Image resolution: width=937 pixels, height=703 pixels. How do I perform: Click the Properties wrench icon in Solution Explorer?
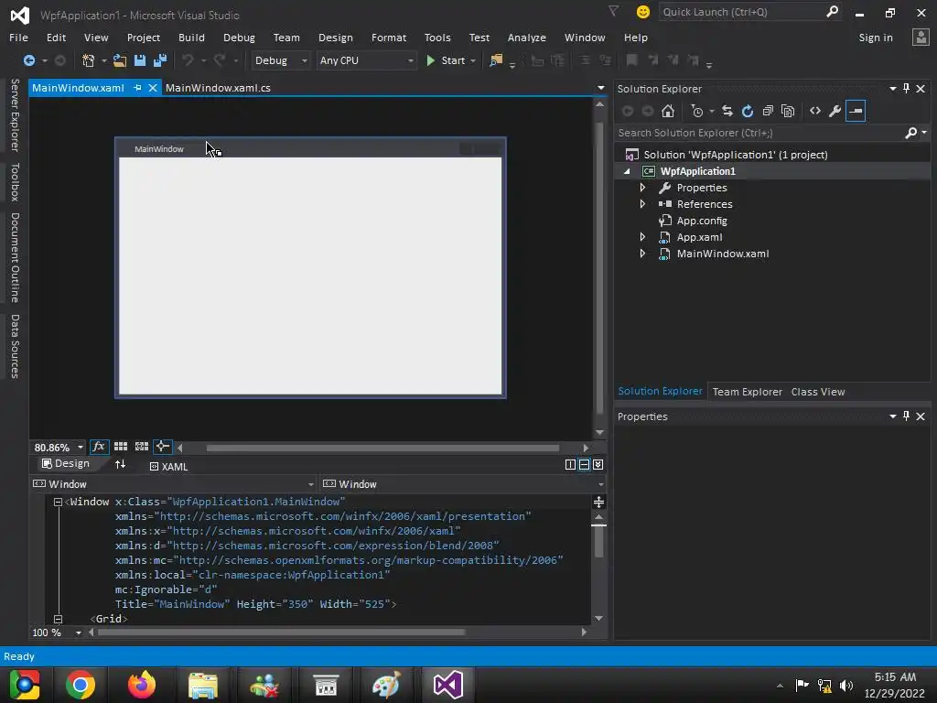point(835,111)
